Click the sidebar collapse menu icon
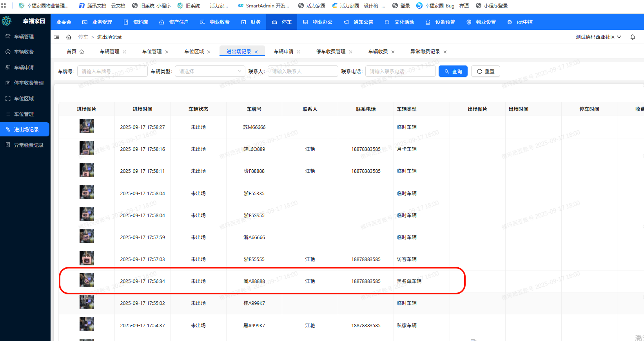 coord(56,37)
